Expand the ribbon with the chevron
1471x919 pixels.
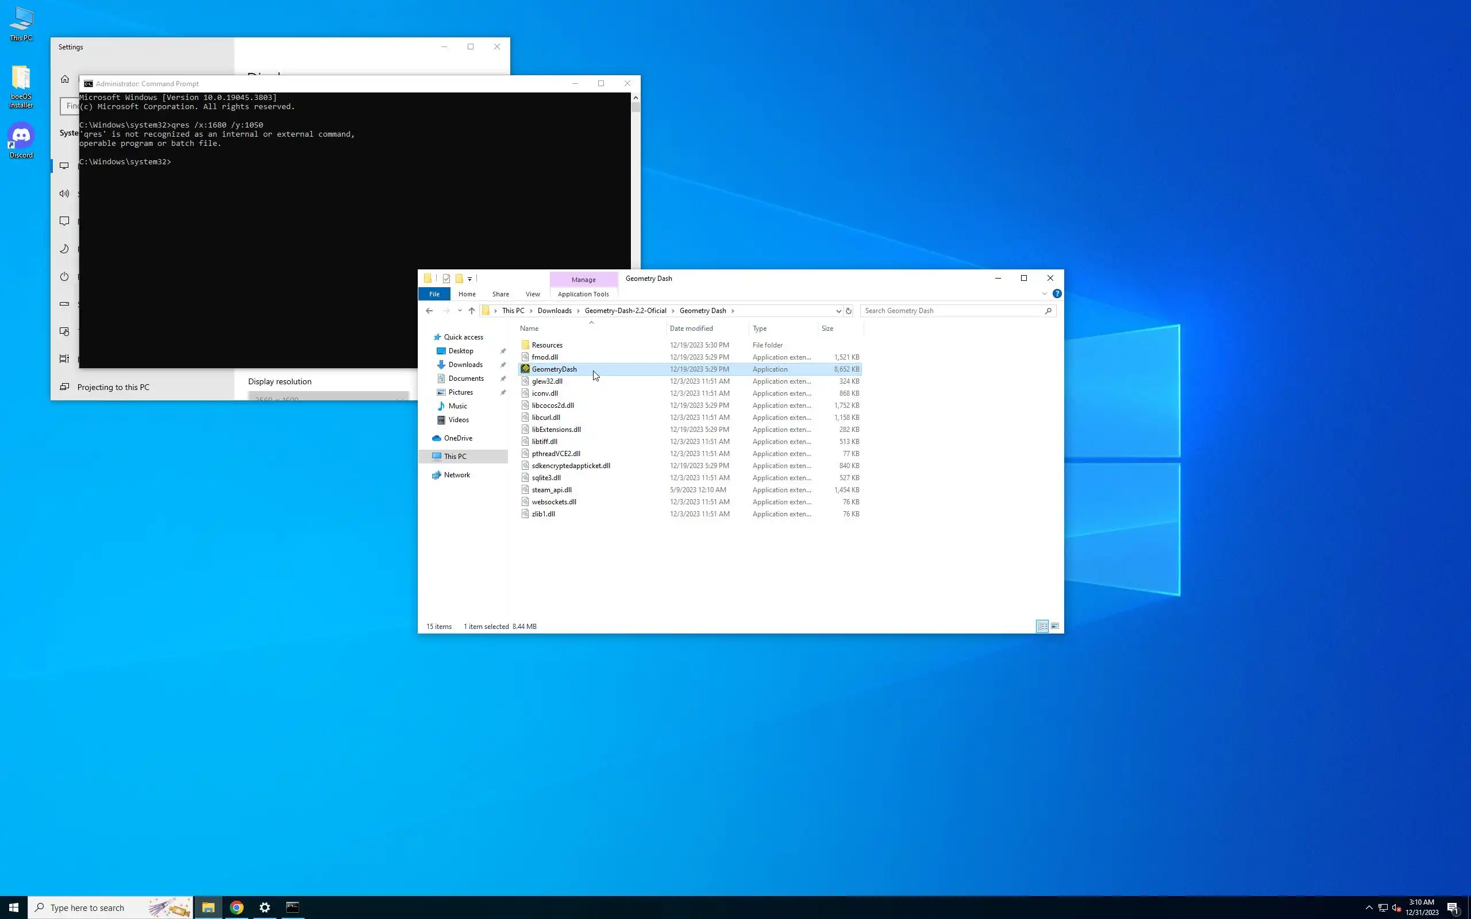pyautogui.click(x=1044, y=294)
